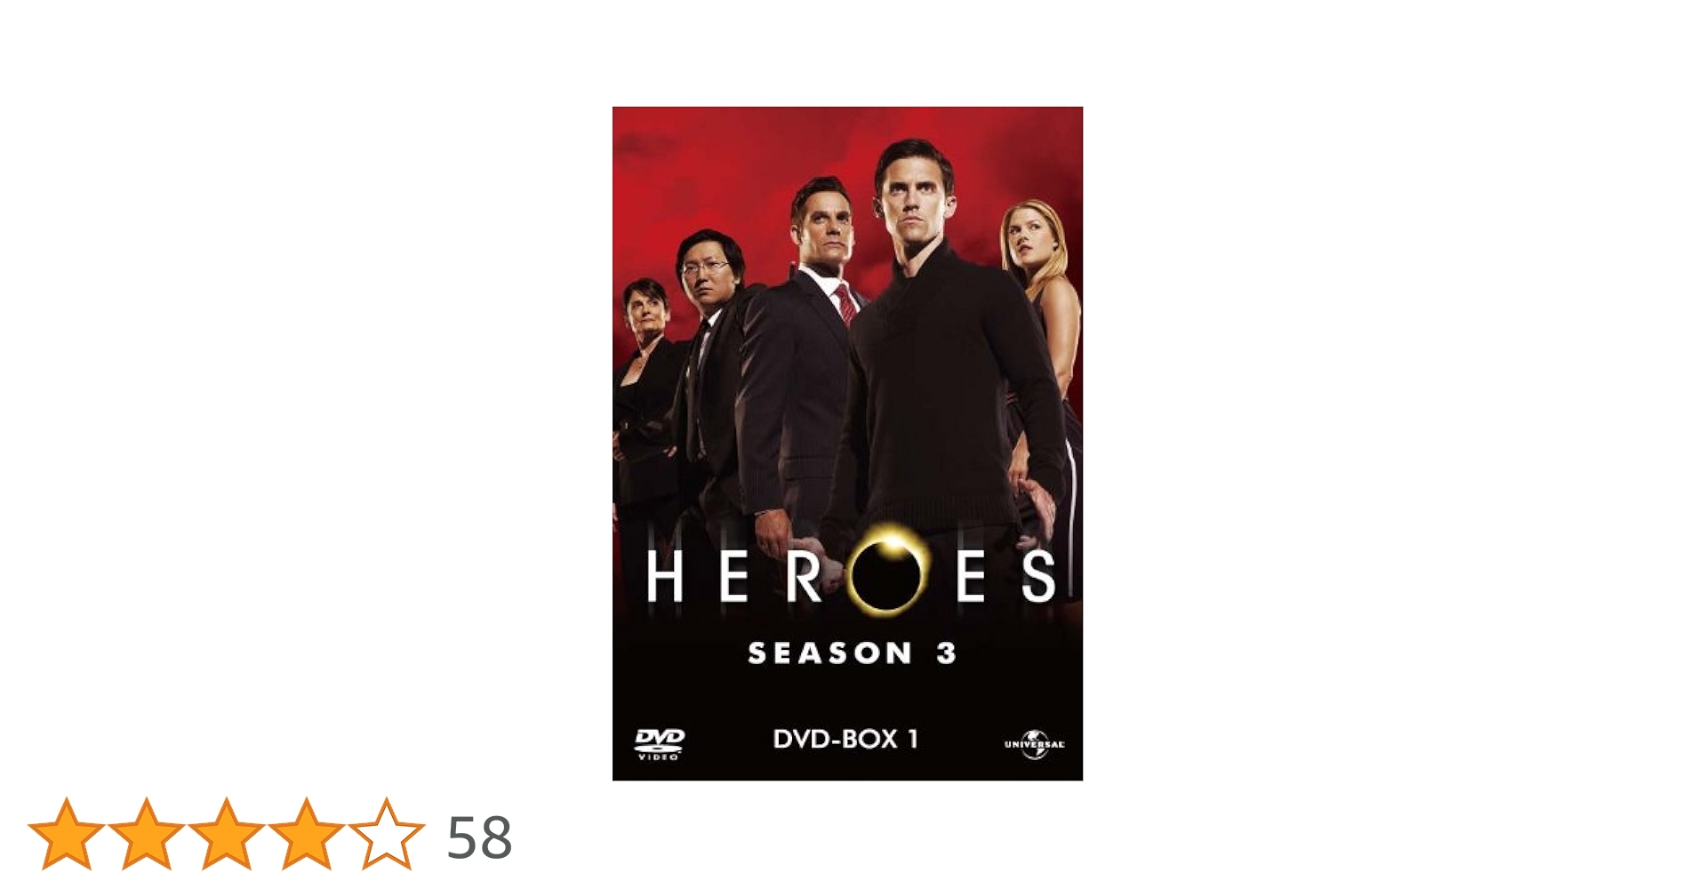Click the DVD-BOX 1 label
The width and height of the screenshot is (1698, 889).
click(845, 740)
